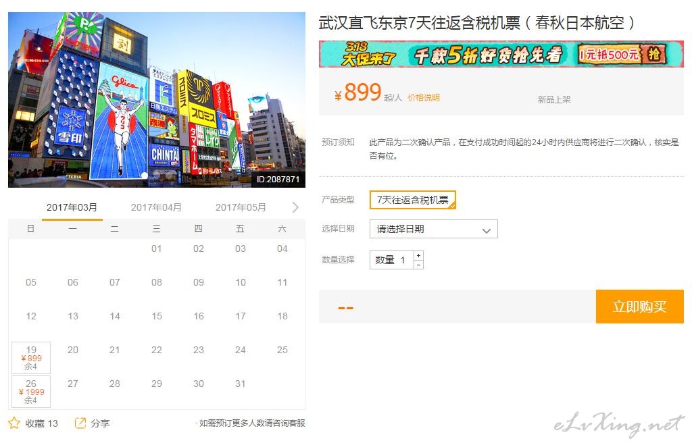Viewport: 692px width, 447px height.
Task: Switch to the 2017年03月 tab
Action: tap(72, 207)
